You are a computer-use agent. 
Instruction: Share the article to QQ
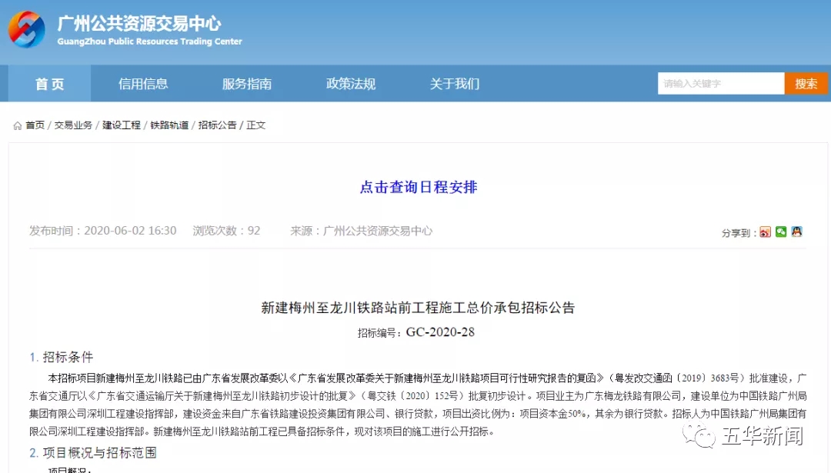click(796, 232)
